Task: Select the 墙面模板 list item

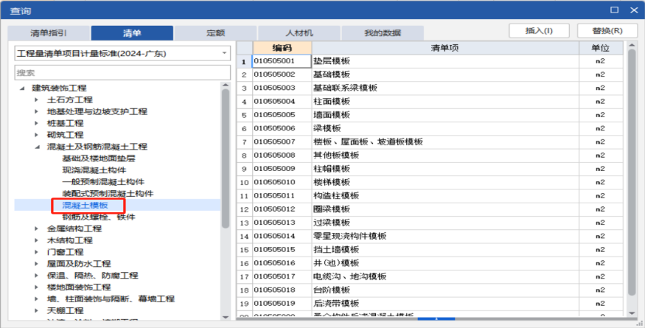Action: (332, 115)
